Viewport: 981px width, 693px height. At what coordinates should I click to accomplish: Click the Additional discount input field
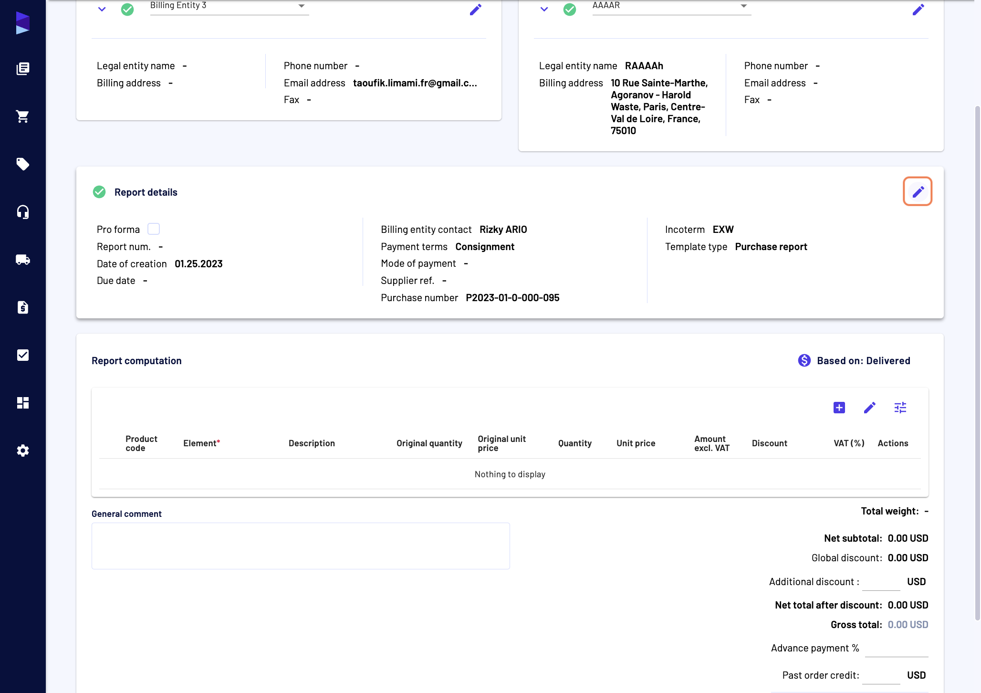881,582
